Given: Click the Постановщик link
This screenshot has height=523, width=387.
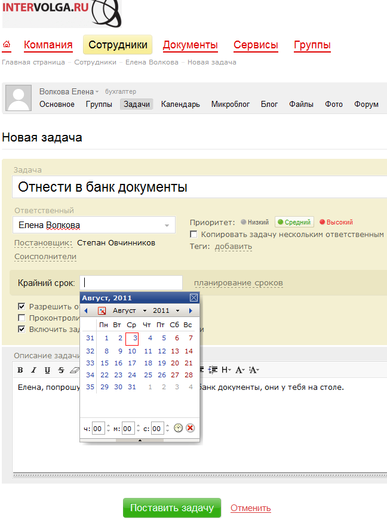Looking at the screenshot, I should pos(44,243).
